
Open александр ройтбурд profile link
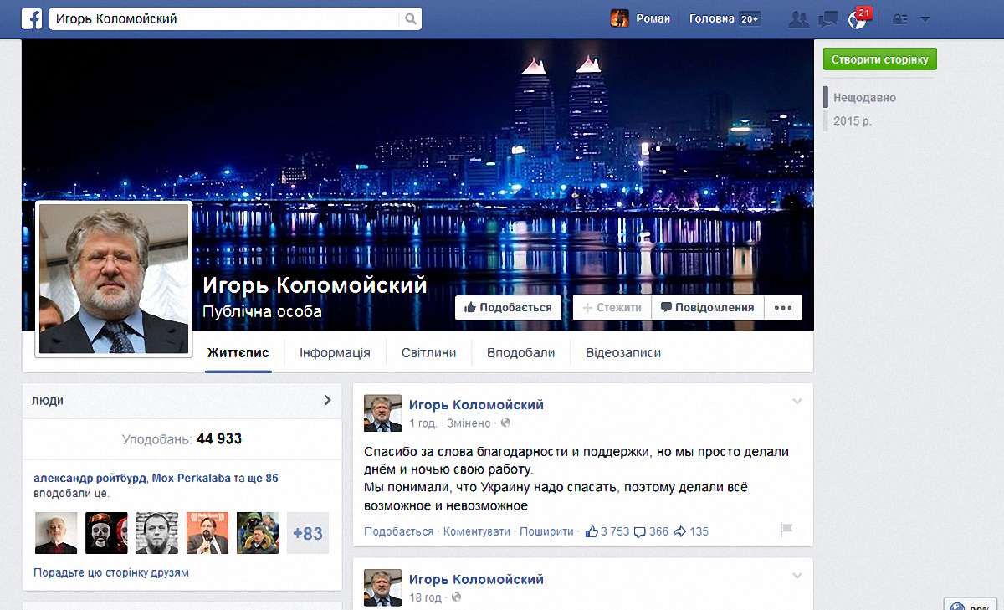90,479
